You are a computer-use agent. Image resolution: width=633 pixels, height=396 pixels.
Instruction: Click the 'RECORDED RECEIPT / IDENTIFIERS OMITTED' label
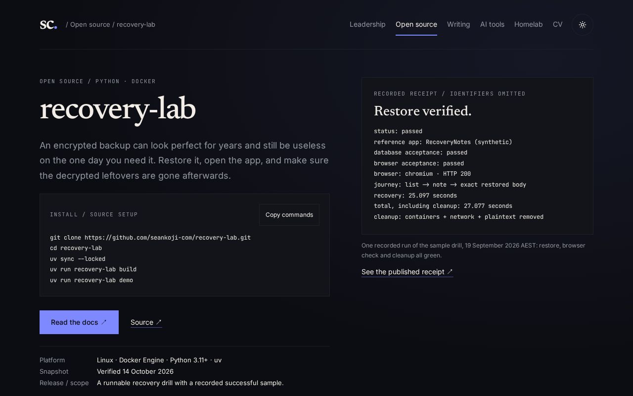pos(450,94)
